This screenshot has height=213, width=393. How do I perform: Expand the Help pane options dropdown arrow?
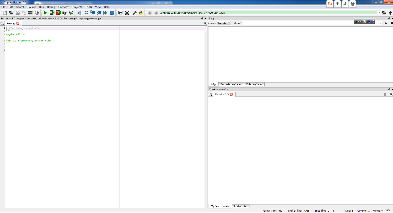pos(381,23)
